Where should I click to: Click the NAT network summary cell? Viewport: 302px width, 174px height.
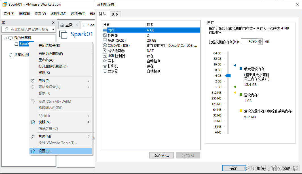tap(150, 51)
